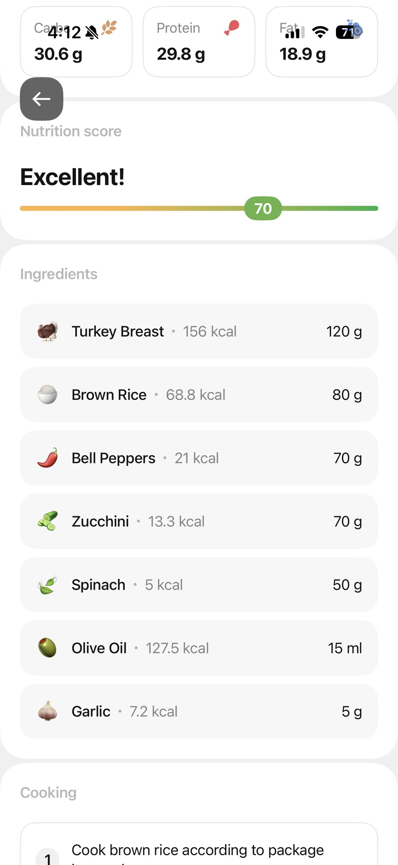The image size is (398, 865).
Task: Open the Protein 29.8 g card
Action: pos(199,42)
